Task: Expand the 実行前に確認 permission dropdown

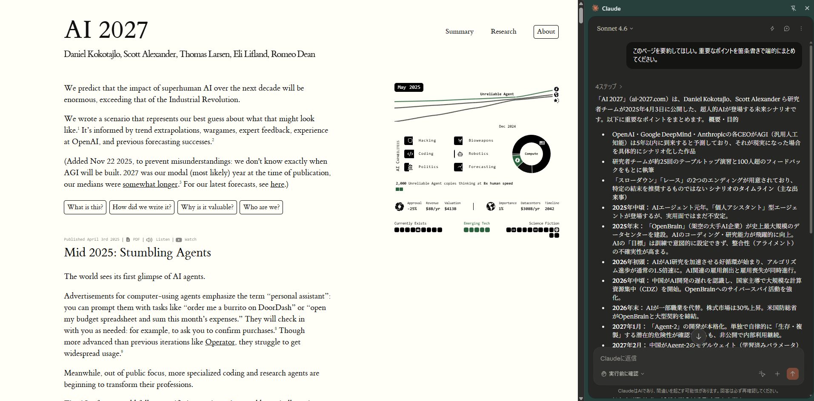Action: click(x=623, y=374)
